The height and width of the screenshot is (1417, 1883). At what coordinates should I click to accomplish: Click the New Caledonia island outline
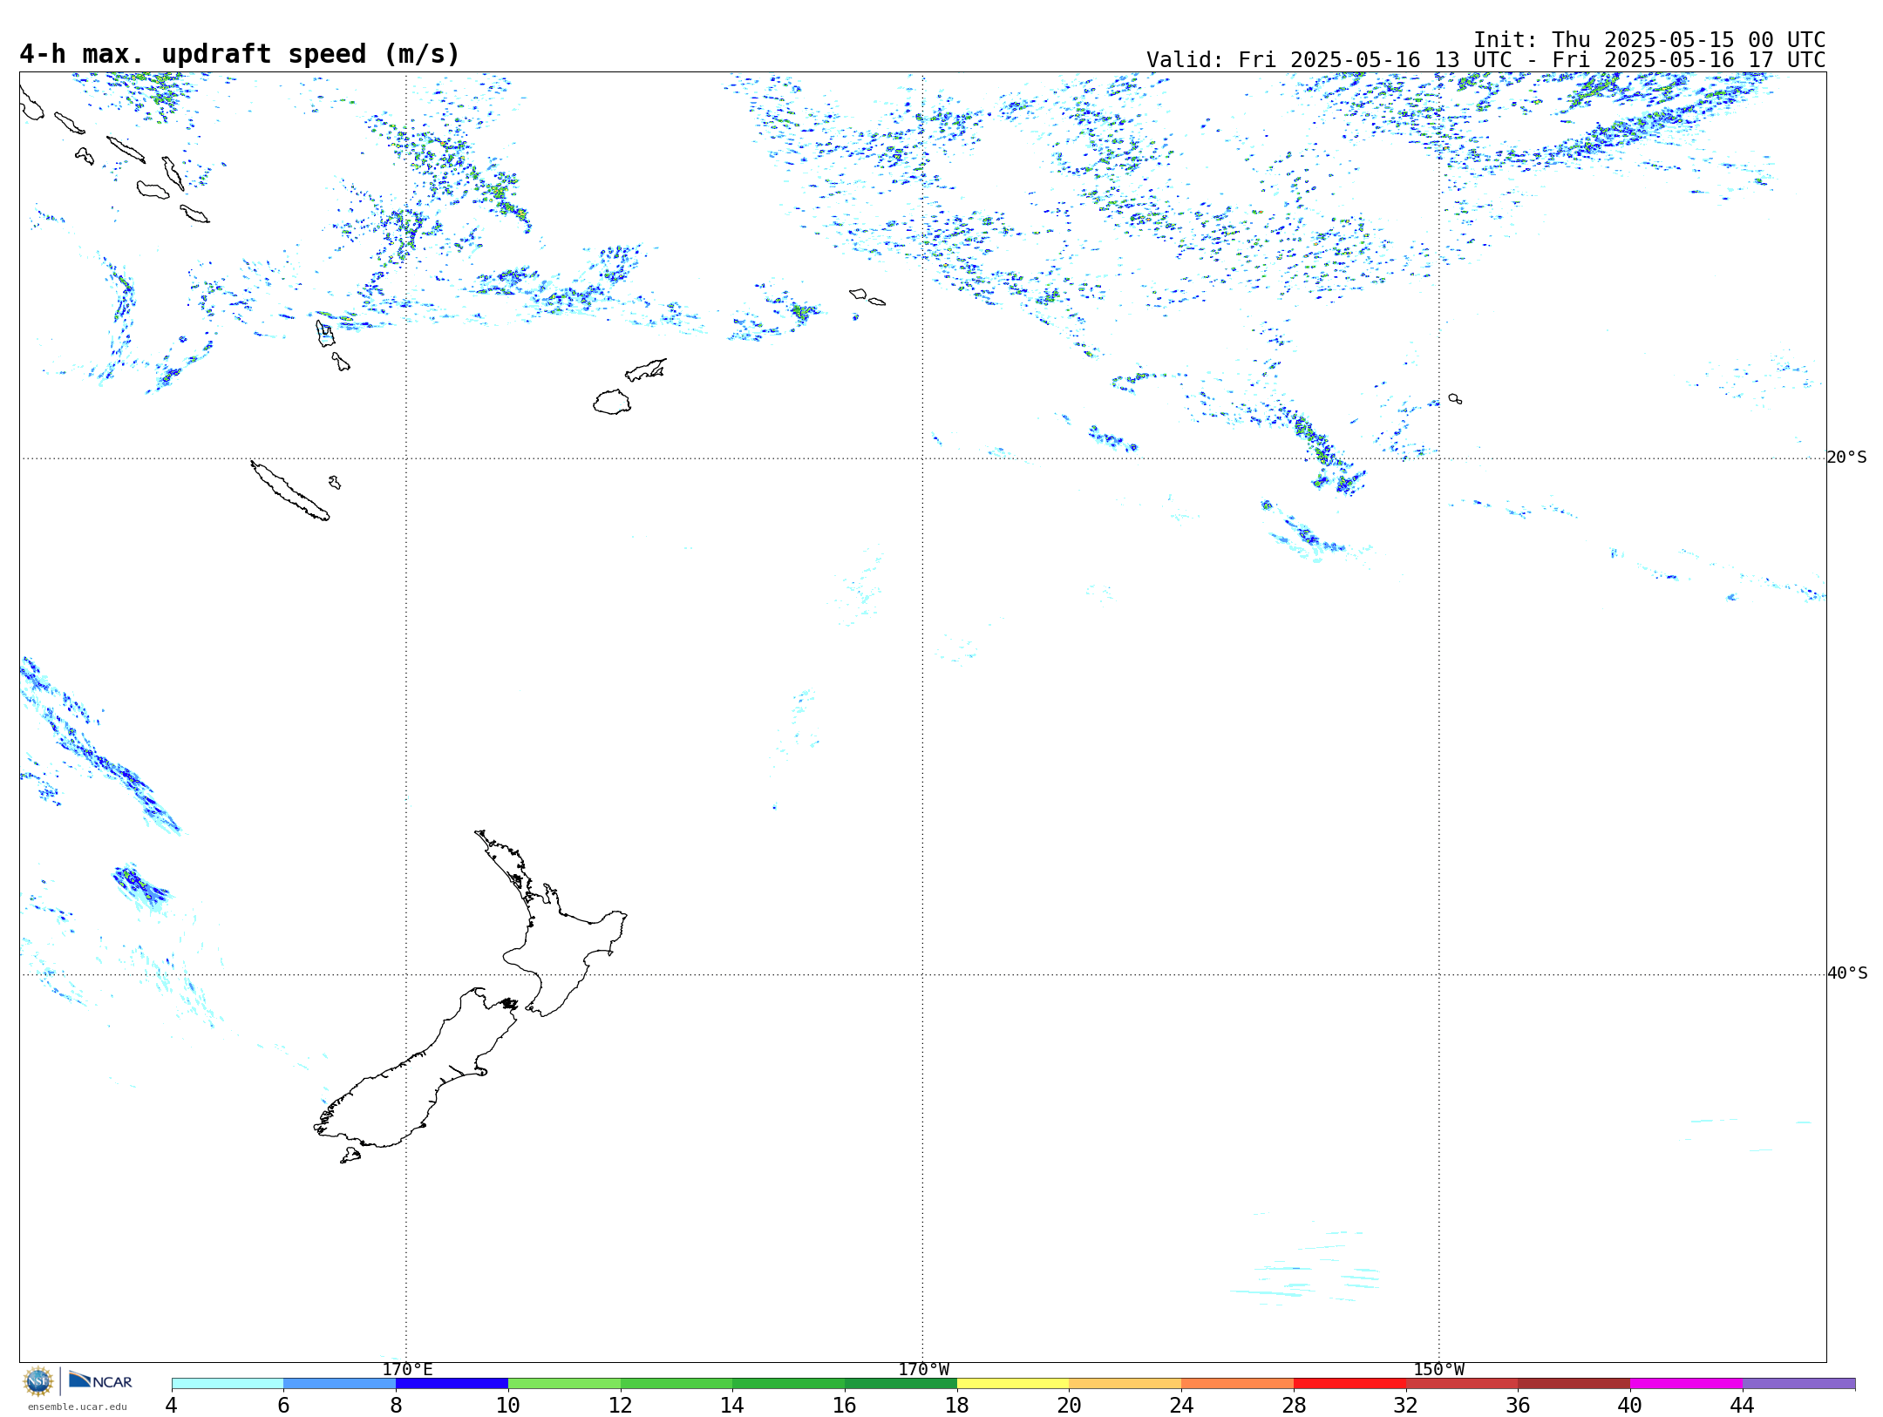click(290, 491)
